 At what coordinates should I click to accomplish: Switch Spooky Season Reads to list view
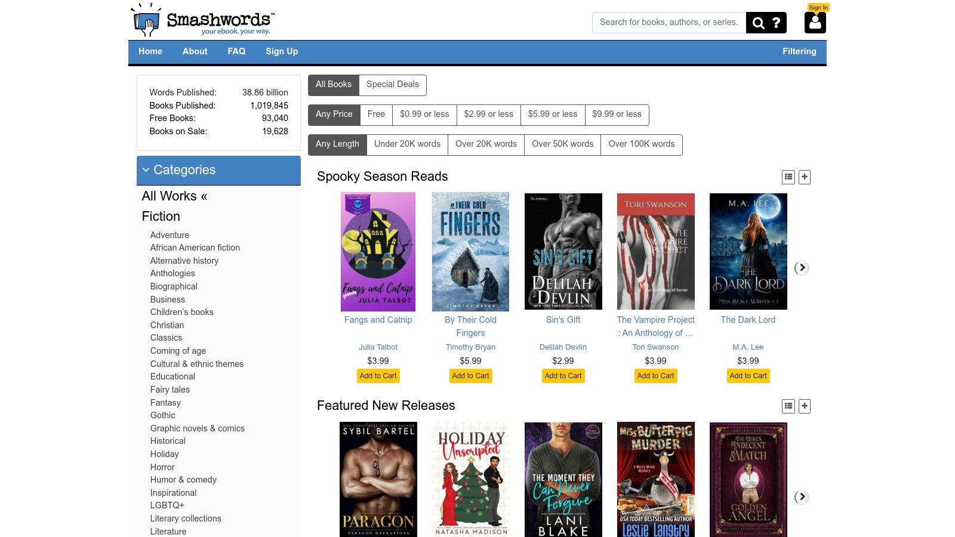pyautogui.click(x=788, y=177)
